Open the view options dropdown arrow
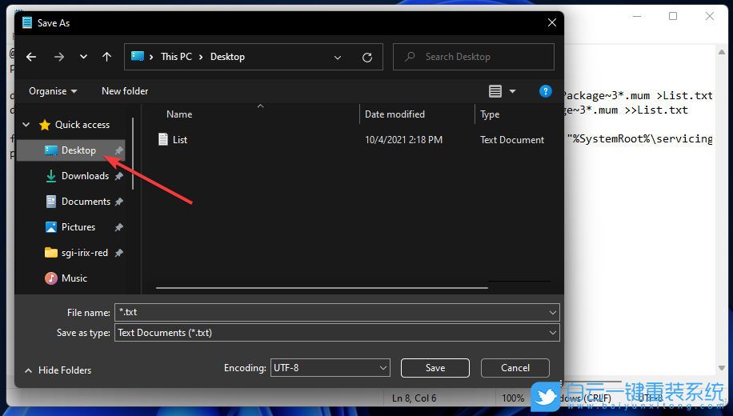Screen dimensions: 733x416 [512, 91]
